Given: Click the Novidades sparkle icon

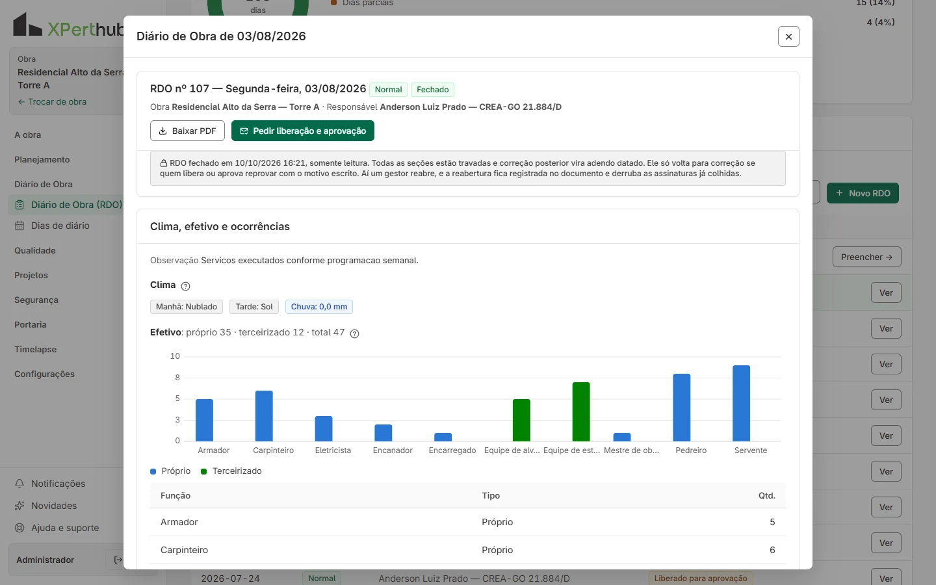Looking at the screenshot, I should click(x=19, y=506).
